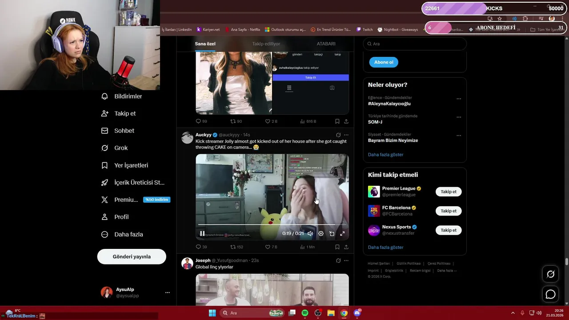Switch to ATABARI tab
The width and height of the screenshot is (569, 320).
point(326,44)
